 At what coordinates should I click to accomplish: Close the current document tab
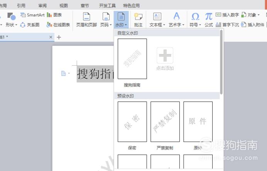coord(51,37)
